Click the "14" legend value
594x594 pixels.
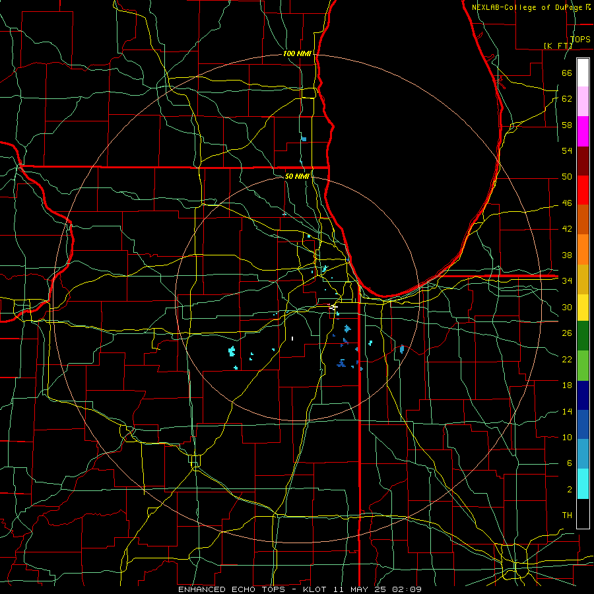click(567, 411)
